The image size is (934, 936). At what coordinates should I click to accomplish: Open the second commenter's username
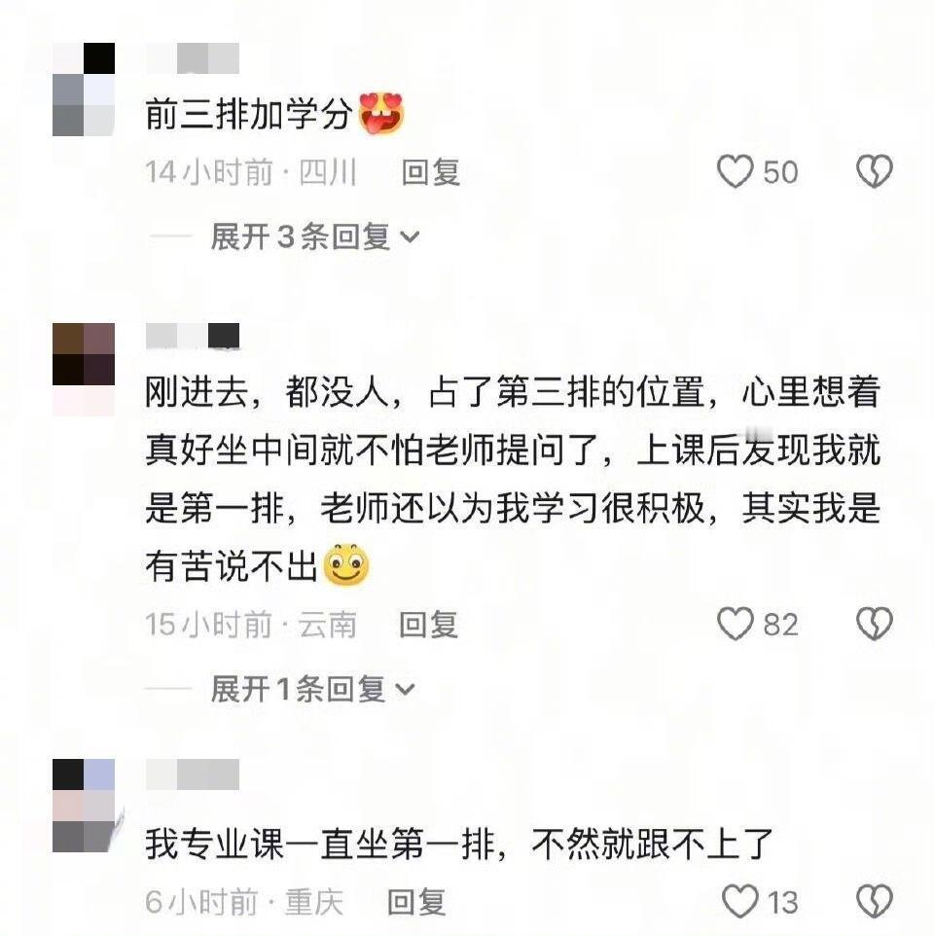(193, 336)
